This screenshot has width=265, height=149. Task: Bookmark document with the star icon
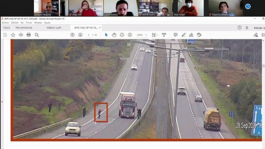pos(13,35)
